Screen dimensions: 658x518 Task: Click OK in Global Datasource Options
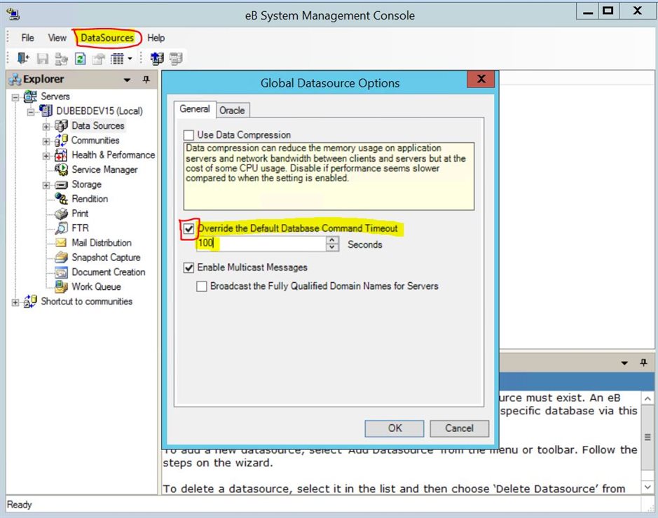click(395, 428)
